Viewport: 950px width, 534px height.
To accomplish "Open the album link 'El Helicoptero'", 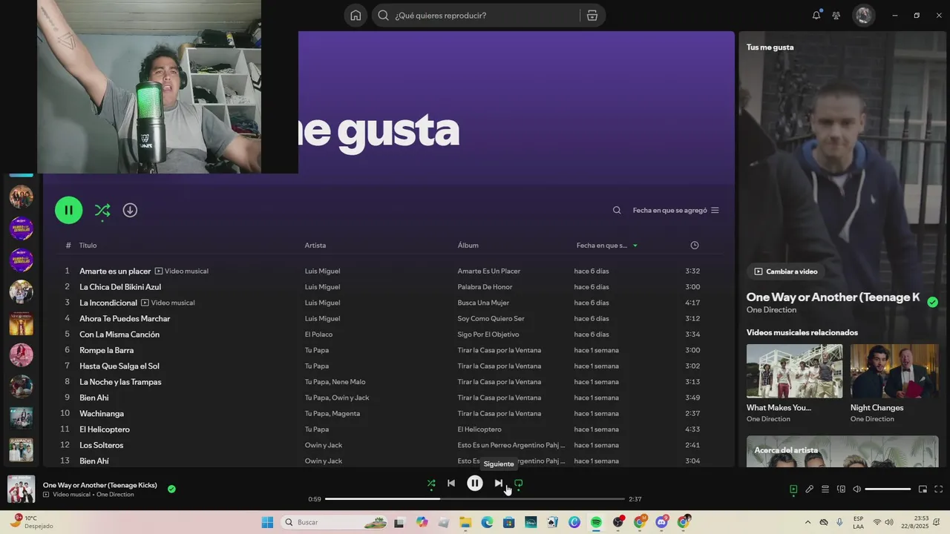I will point(479,429).
